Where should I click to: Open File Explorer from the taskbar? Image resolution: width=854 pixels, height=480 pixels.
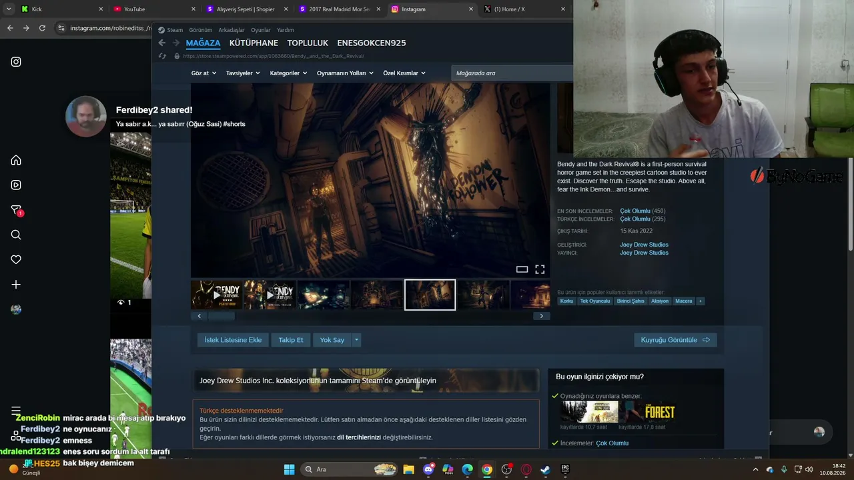[x=408, y=469]
